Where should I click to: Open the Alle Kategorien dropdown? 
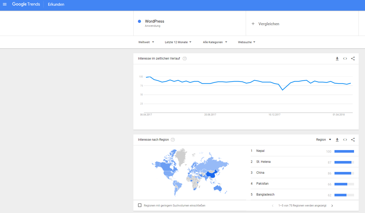(x=215, y=42)
